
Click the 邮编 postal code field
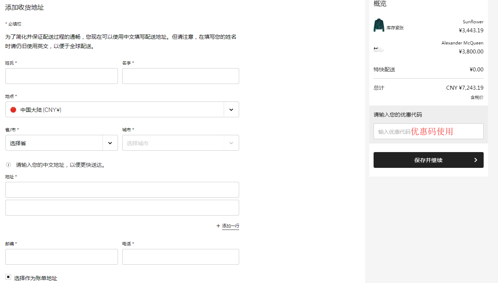61,256
